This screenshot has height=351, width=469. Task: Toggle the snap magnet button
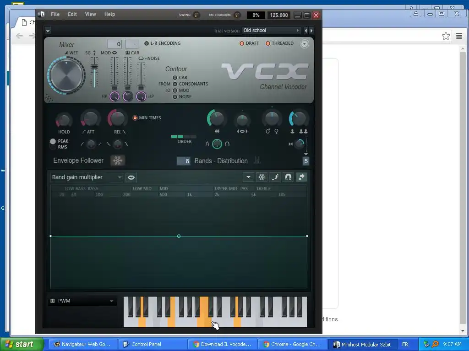point(288,177)
